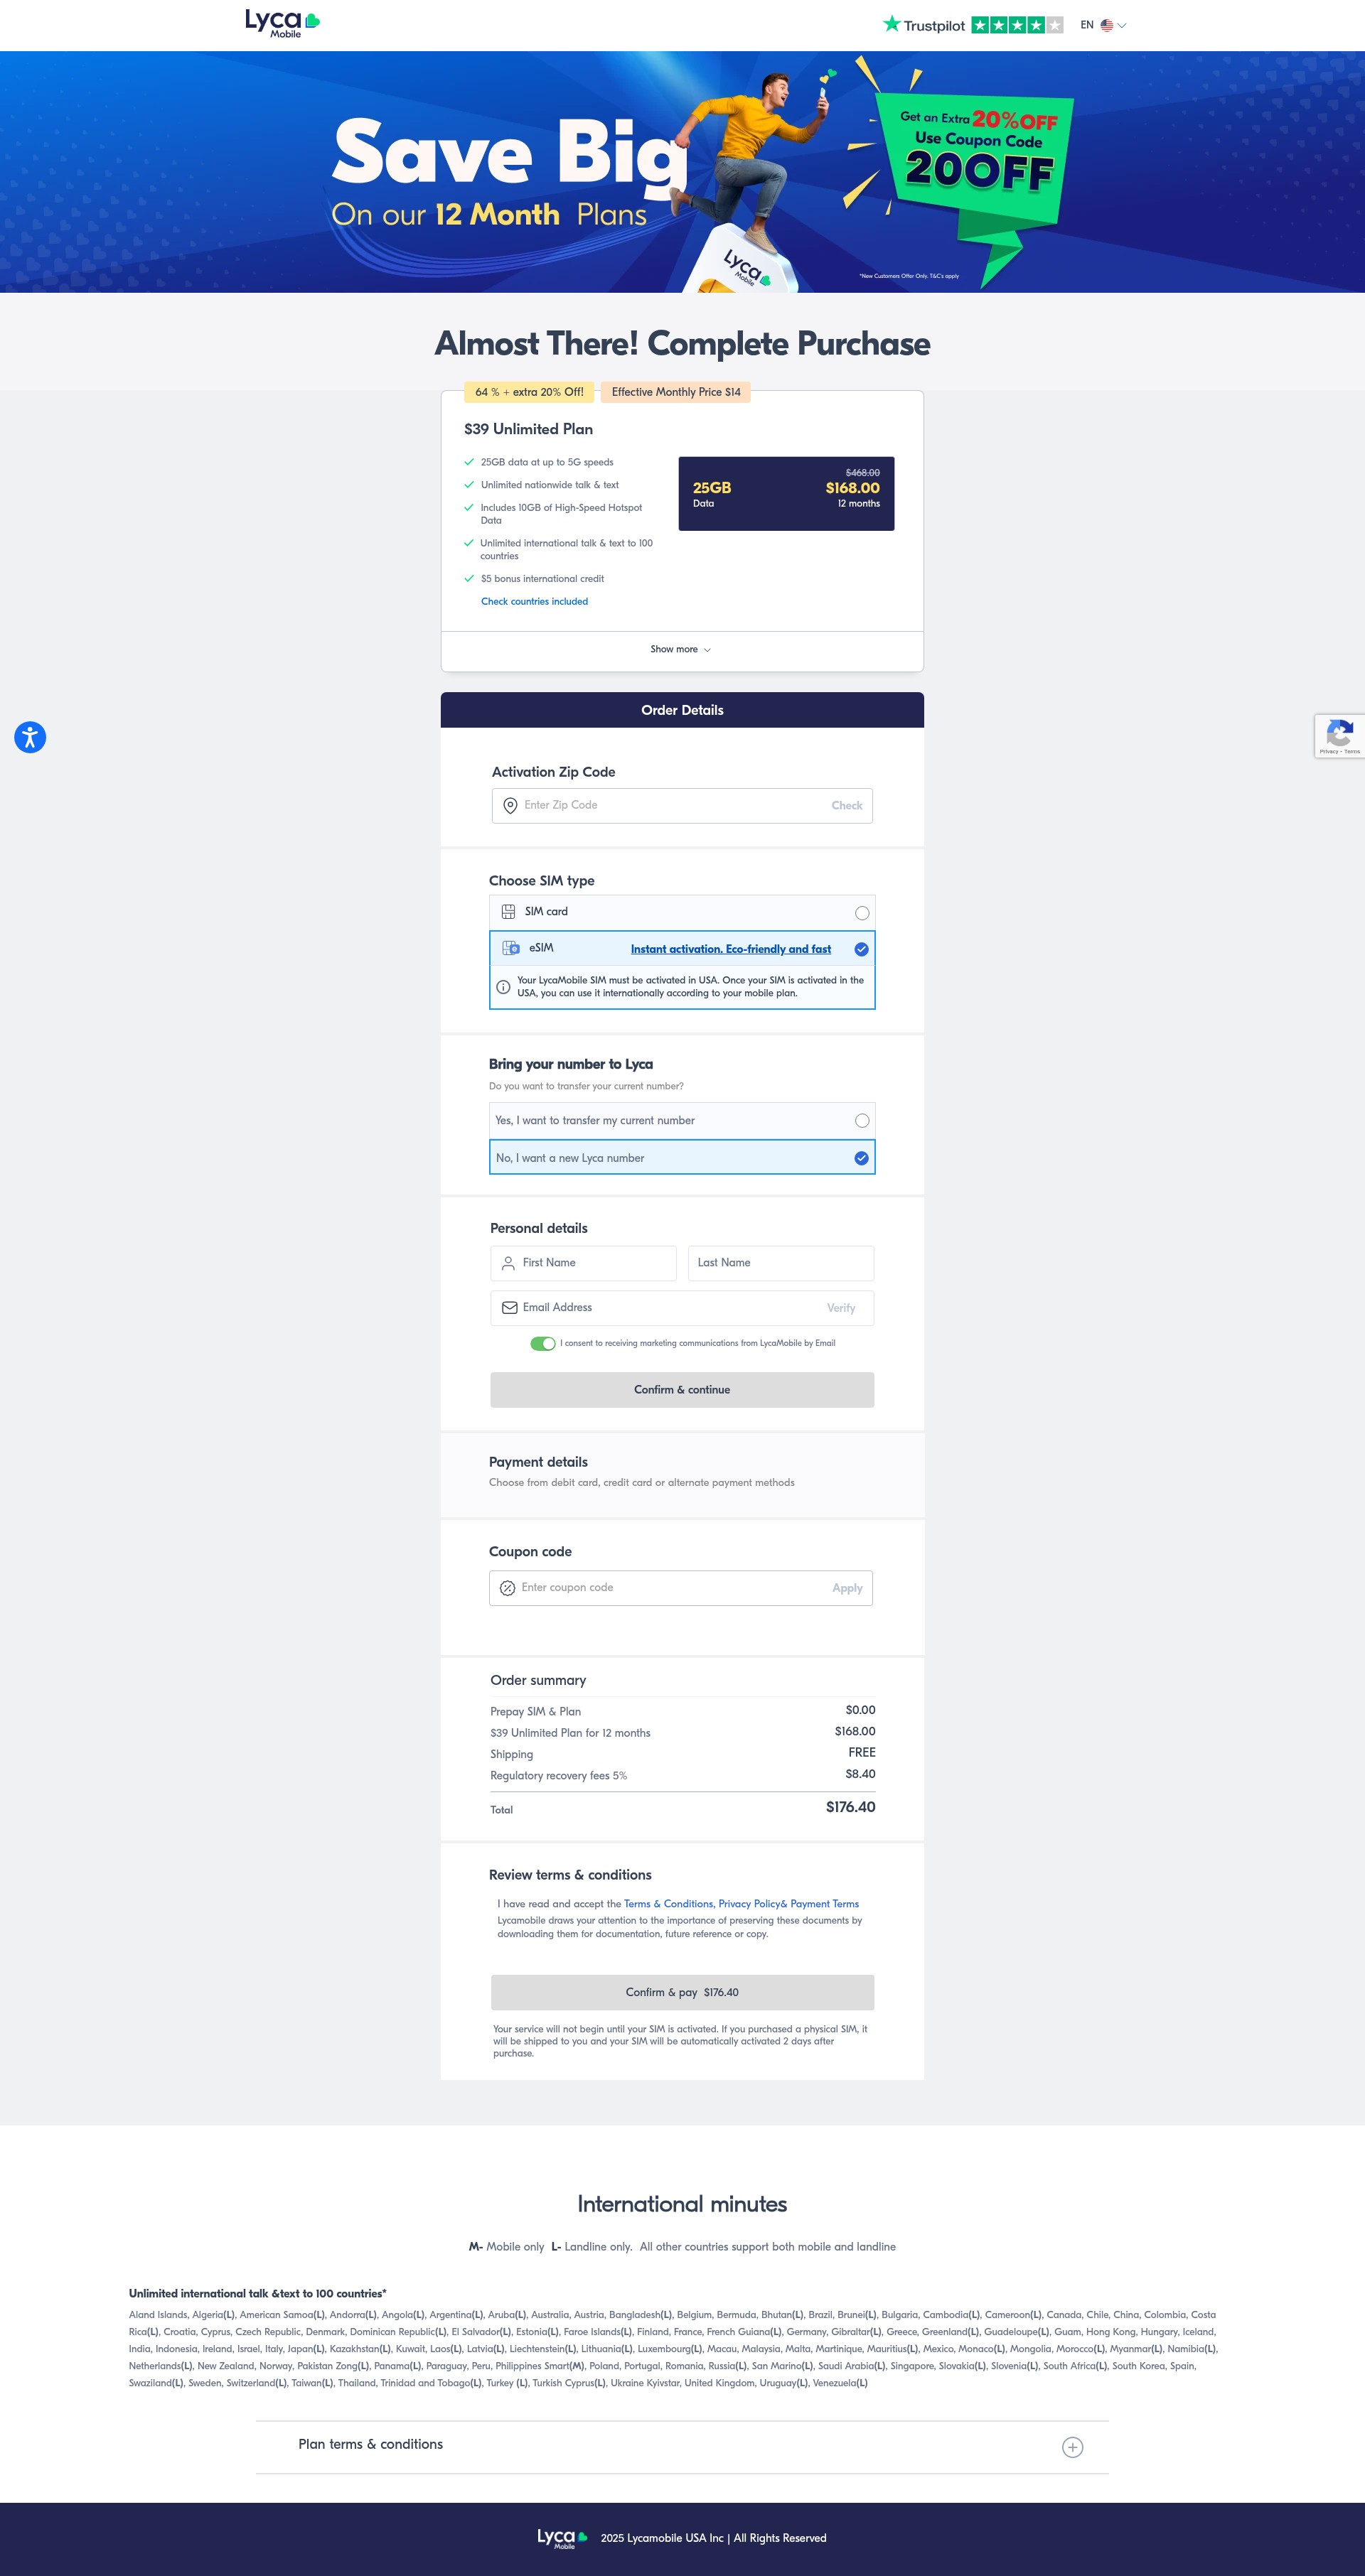Open the accessibility widget icon

(x=30, y=737)
